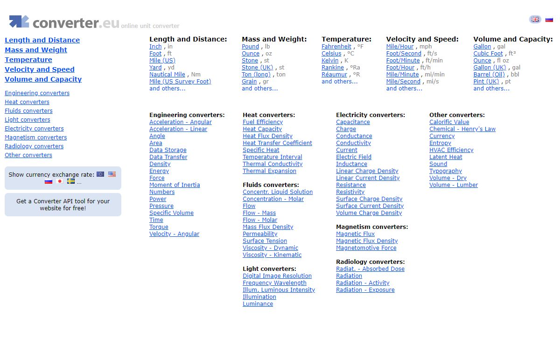The image size is (560, 345).
Task: Open Radiology converters sidebar link
Action: click(34, 146)
